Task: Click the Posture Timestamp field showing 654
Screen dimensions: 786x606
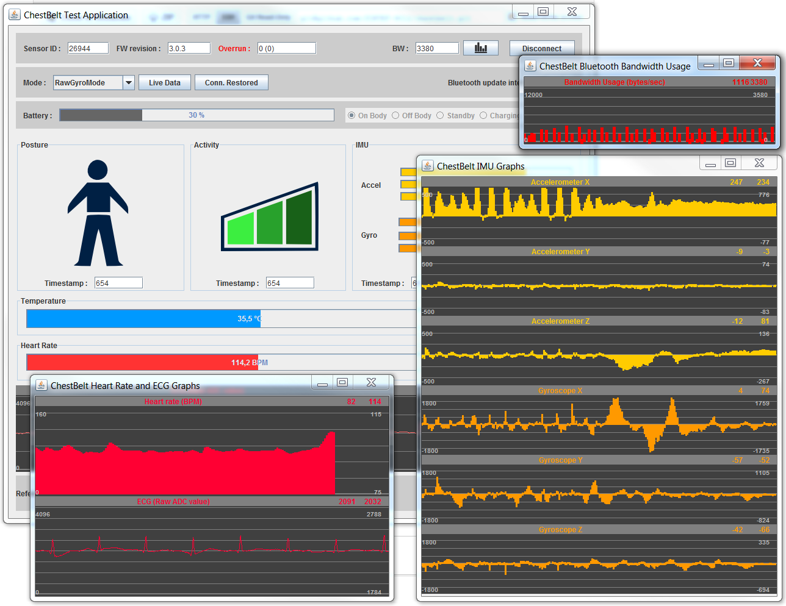Action: [118, 282]
